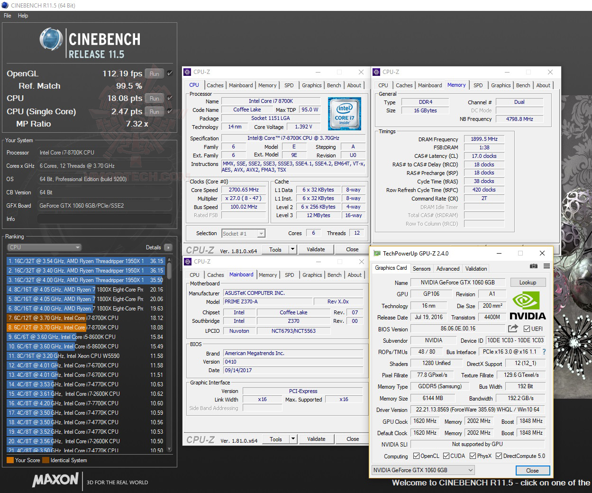592x493 pixels.
Task: Switch to the Sensors tab in GPU-Z
Action: [x=421, y=268]
